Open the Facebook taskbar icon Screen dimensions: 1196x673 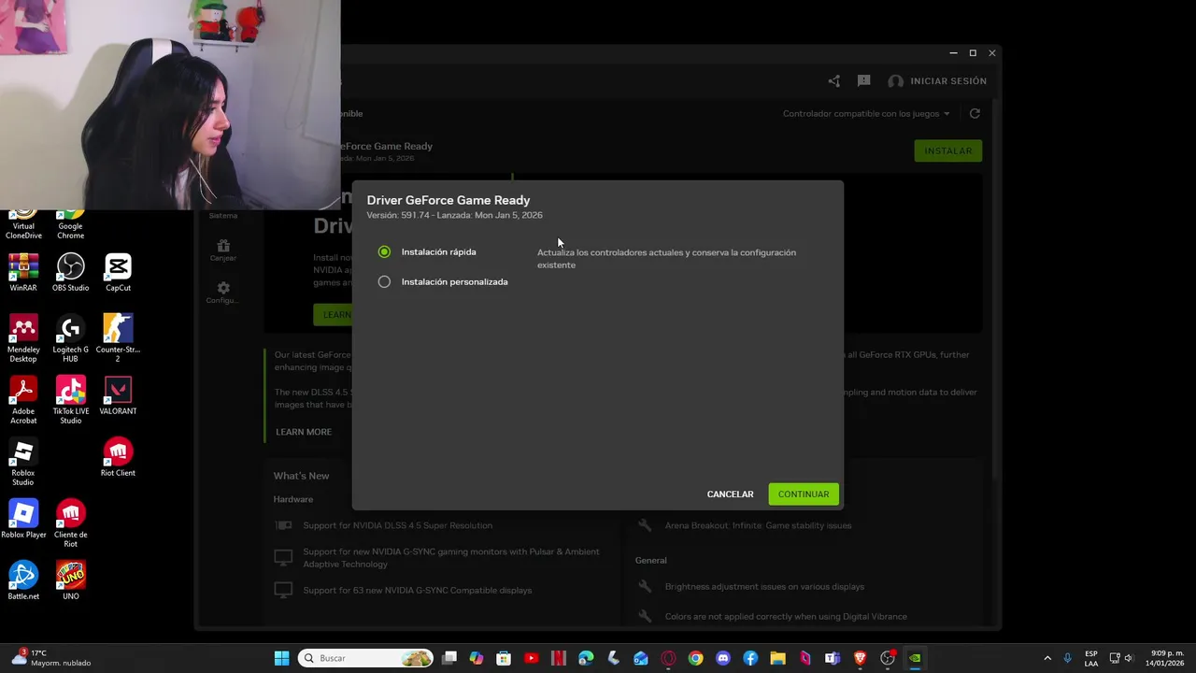pos(750,658)
